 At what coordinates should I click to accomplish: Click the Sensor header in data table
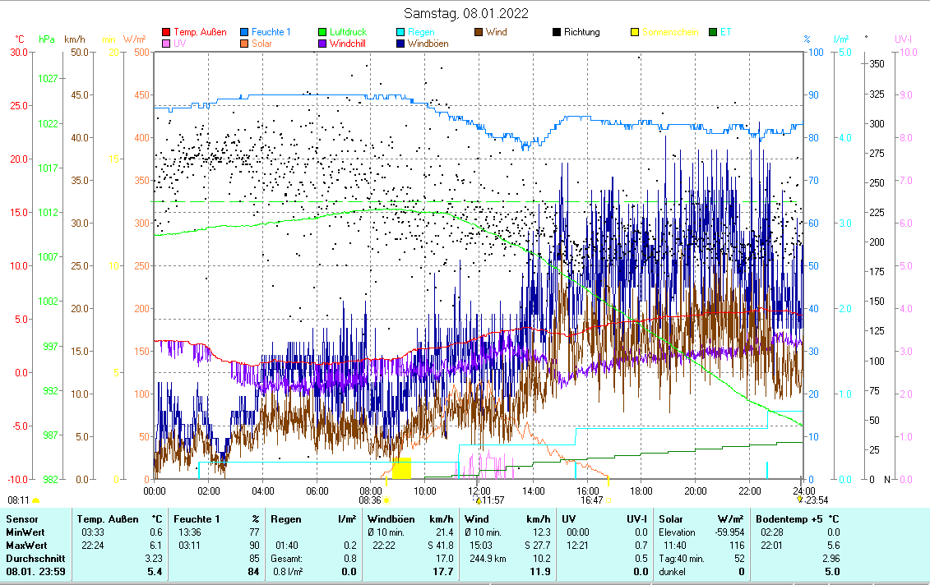point(21,519)
